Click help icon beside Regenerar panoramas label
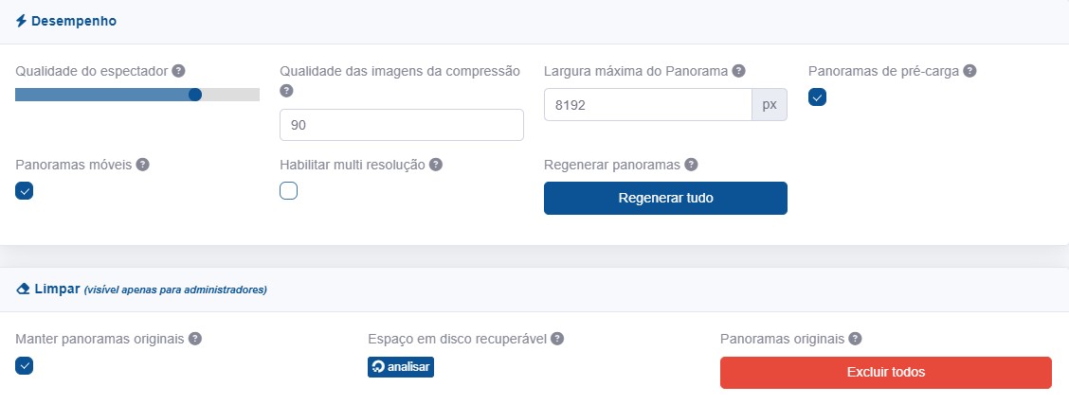The height and width of the screenshot is (404, 1069). (691, 165)
